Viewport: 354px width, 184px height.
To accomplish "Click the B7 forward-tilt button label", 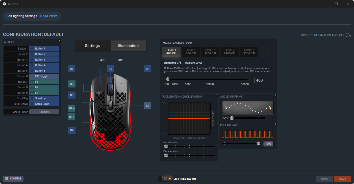I will click(72, 108).
